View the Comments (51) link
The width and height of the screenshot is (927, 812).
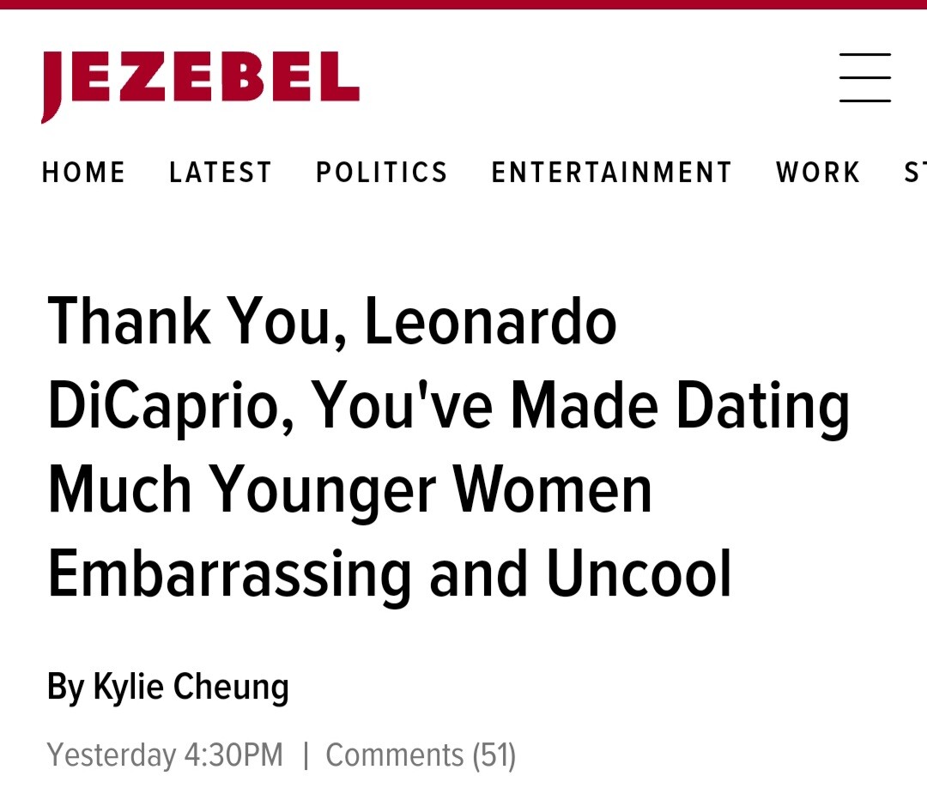click(421, 755)
